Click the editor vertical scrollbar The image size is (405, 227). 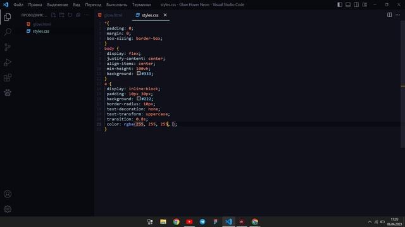click(x=402, y=84)
